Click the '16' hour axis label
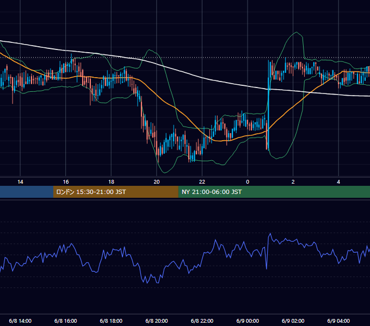The height and width of the screenshot is (326, 370). pos(66,182)
